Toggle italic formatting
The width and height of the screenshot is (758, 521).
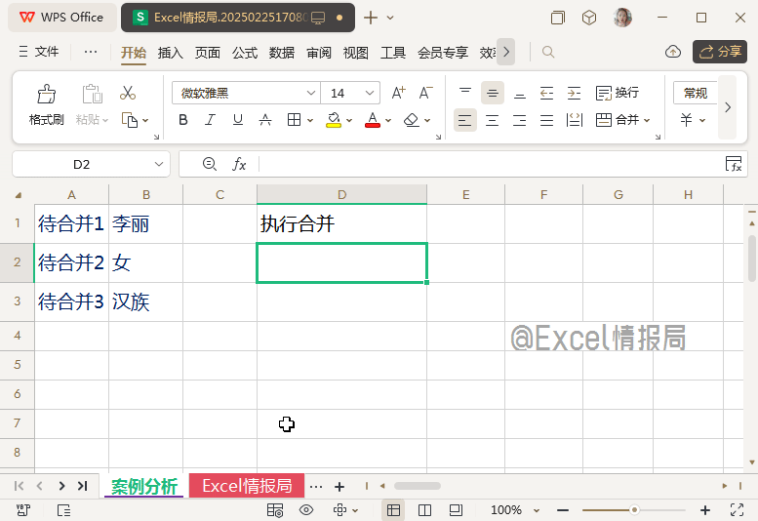211,120
